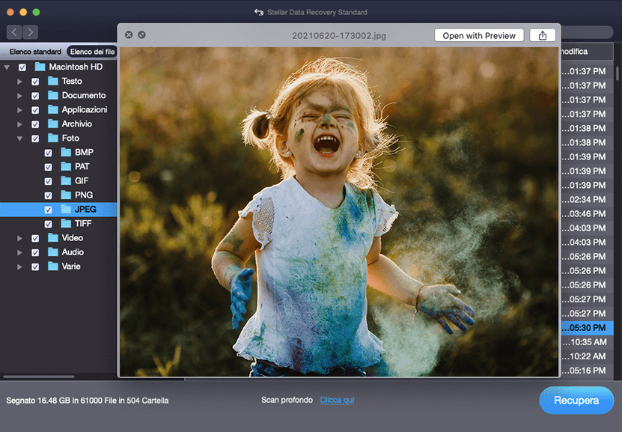Collapse the Foto folder tree
The width and height of the screenshot is (622, 432).
click(x=20, y=139)
